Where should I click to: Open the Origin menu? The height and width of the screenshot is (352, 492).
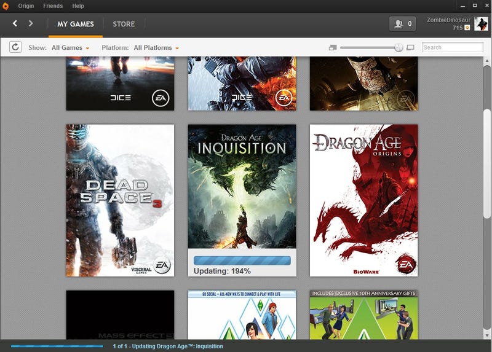26,6
